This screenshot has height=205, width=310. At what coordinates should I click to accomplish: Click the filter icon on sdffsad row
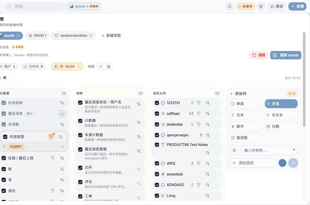[199, 114]
